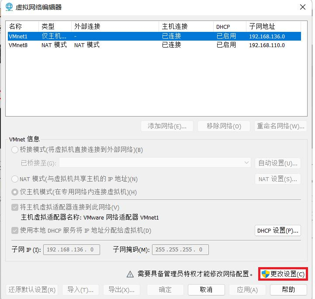
Task: Open the 已桥接至 dropdown list
Action: (155, 163)
